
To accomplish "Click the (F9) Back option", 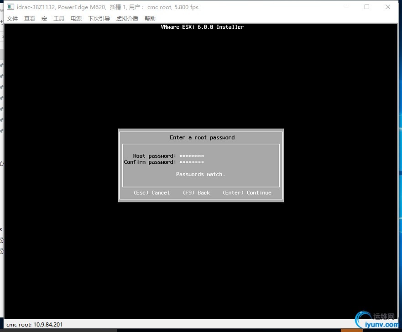I will [196, 192].
